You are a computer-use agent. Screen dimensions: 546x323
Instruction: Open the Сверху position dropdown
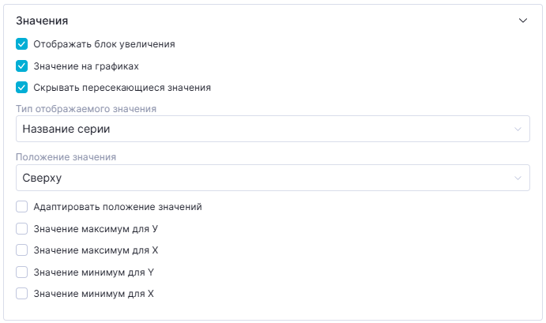coord(261,178)
